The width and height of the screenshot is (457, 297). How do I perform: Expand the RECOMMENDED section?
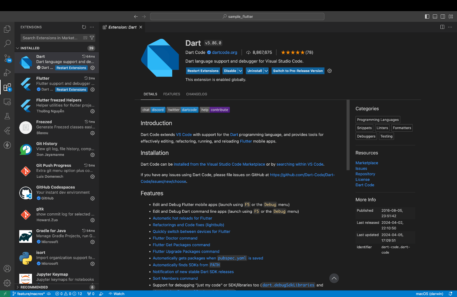57,287
